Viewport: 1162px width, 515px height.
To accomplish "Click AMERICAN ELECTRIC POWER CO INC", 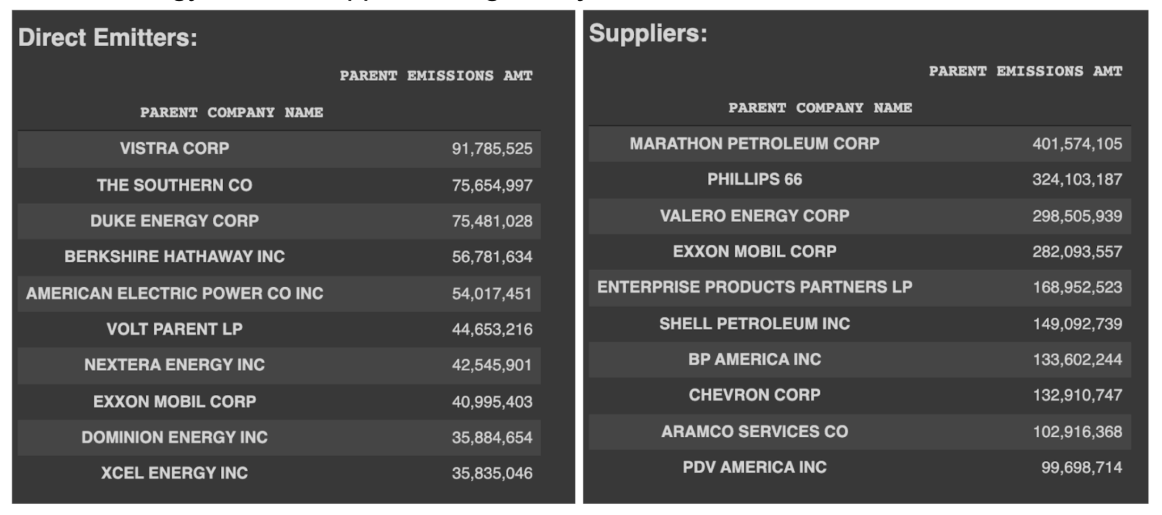I will (x=174, y=293).
